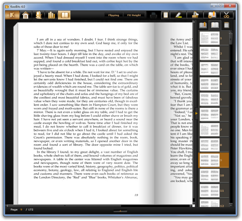The width and height of the screenshot is (242, 221).
Task: Open page thumbnail 2
Action: pyautogui.click(x=210, y=53)
